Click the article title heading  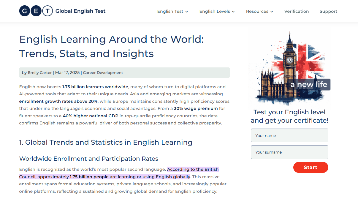coord(112,46)
